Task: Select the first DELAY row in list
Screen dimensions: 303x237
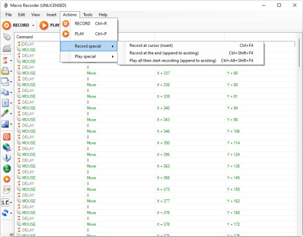Action: pos(38,44)
